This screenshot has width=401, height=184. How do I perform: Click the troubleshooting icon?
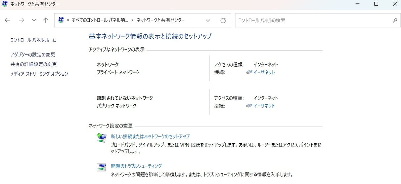101,167
